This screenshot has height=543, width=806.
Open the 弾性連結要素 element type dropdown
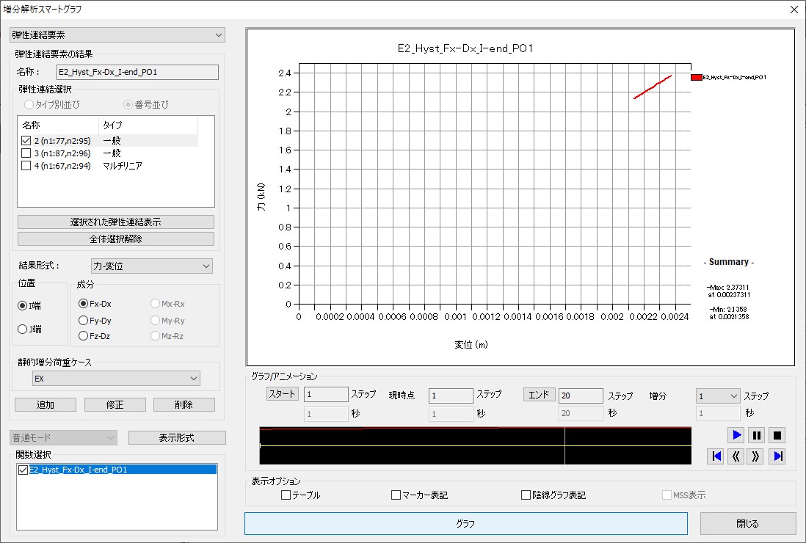point(117,35)
